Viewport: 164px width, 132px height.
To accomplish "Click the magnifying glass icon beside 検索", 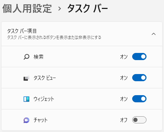I will tap(26, 57).
